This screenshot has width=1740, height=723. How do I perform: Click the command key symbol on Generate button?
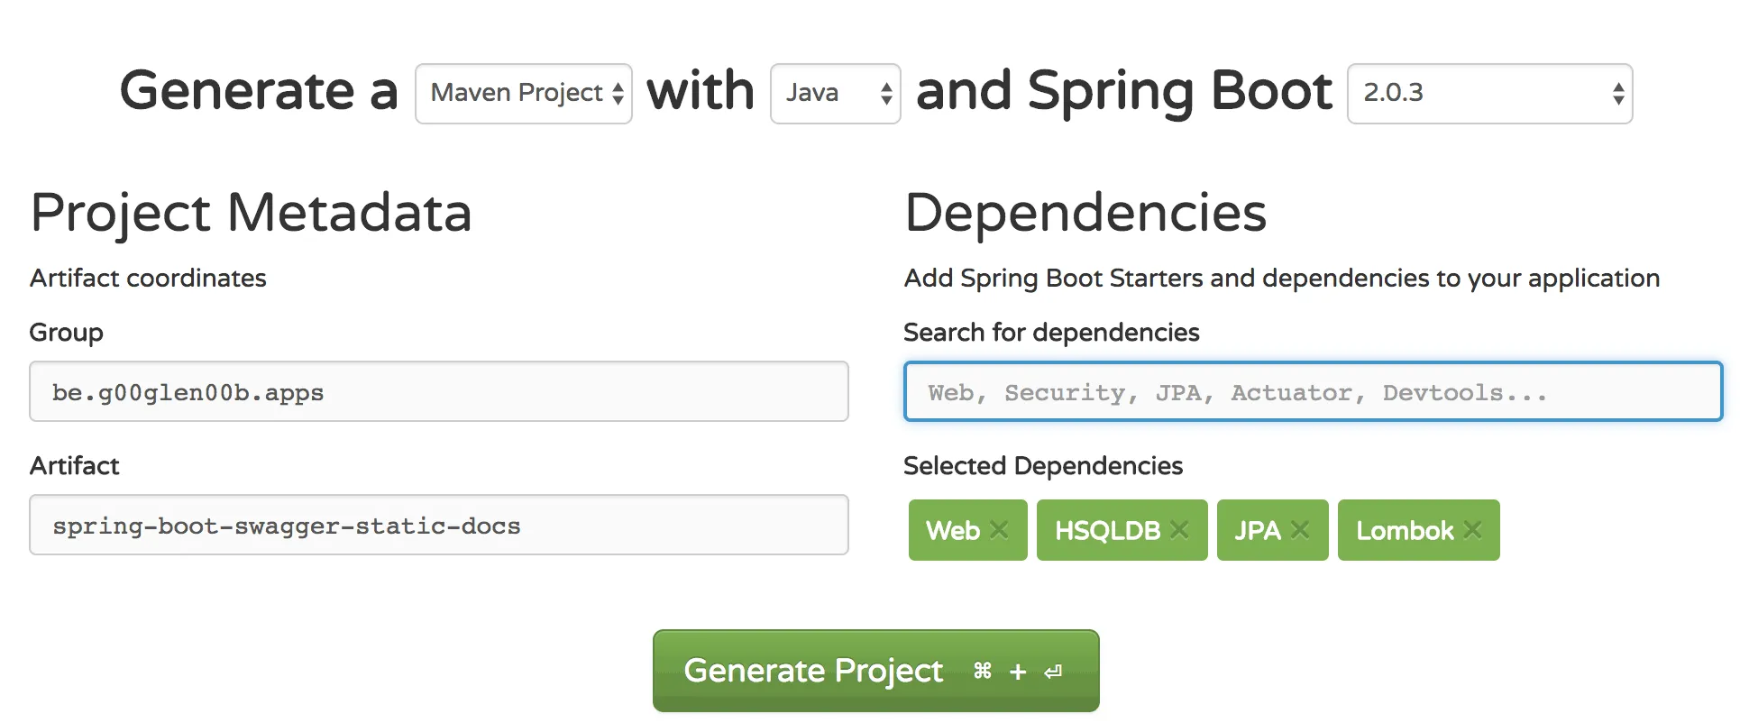(983, 671)
